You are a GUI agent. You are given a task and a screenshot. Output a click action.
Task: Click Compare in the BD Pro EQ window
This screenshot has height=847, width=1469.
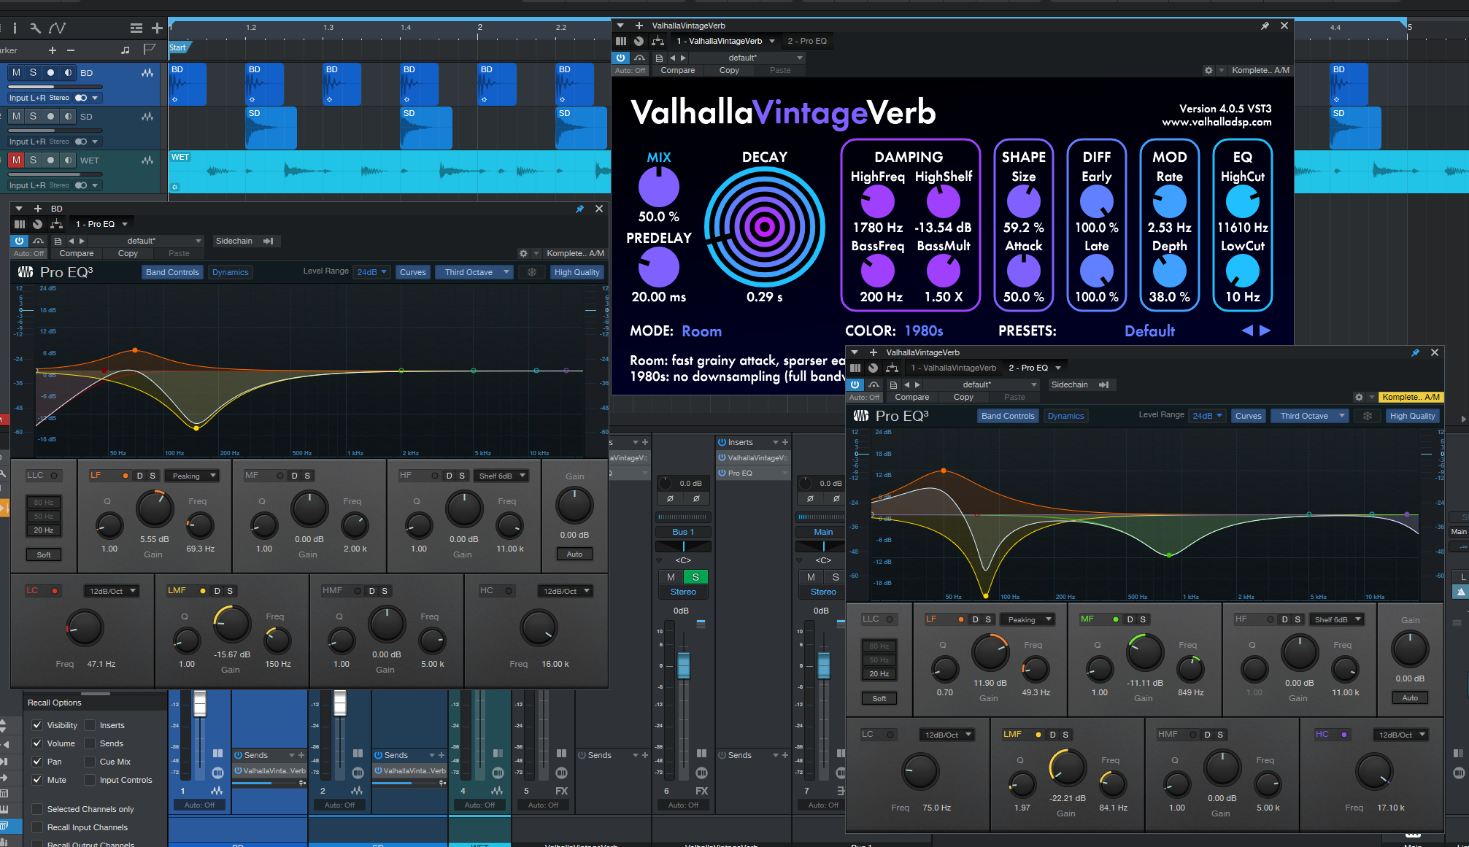(77, 253)
